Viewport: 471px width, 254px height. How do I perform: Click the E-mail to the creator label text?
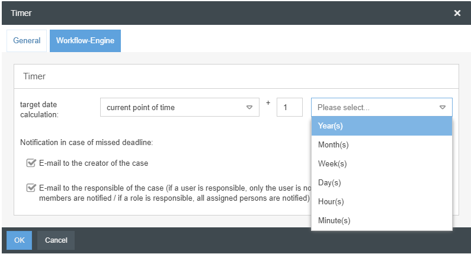coord(94,163)
